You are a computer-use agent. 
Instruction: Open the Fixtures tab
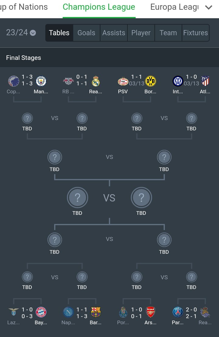click(196, 33)
